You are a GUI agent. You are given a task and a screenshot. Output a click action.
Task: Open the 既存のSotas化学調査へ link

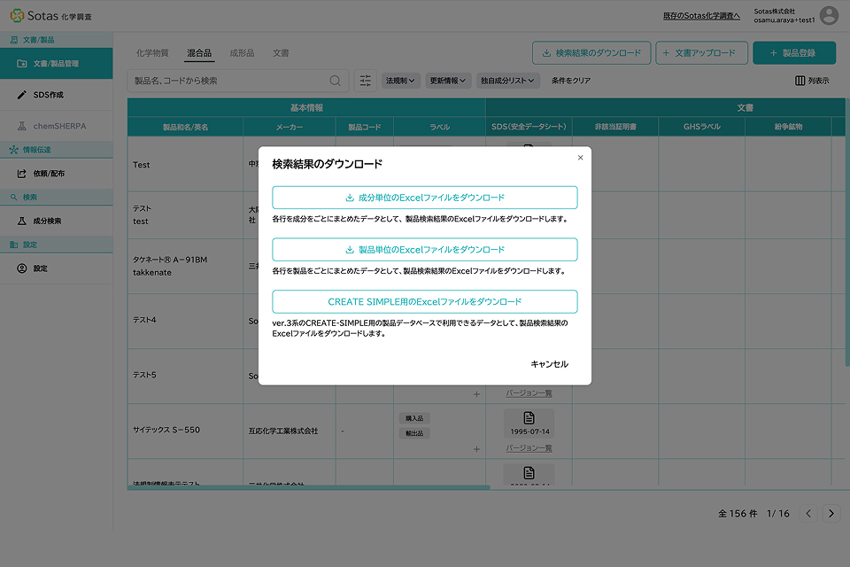click(x=700, y=15)
